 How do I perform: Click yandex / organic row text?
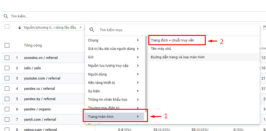tap(38, 109)
